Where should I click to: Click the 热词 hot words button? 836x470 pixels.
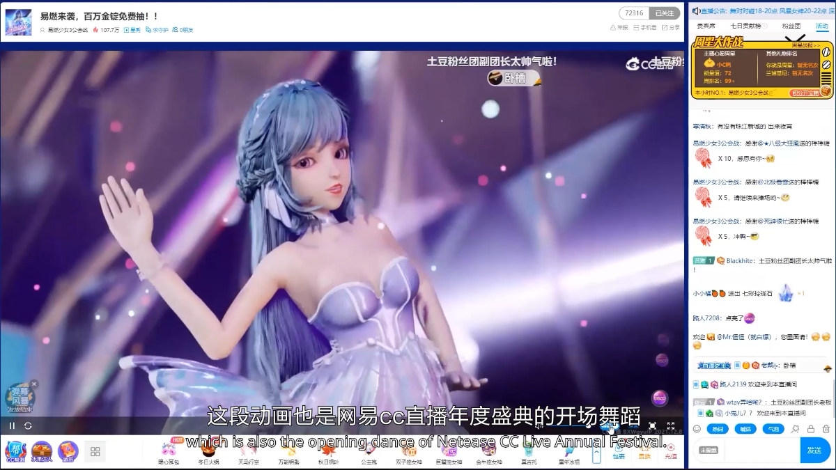(718, 429)
